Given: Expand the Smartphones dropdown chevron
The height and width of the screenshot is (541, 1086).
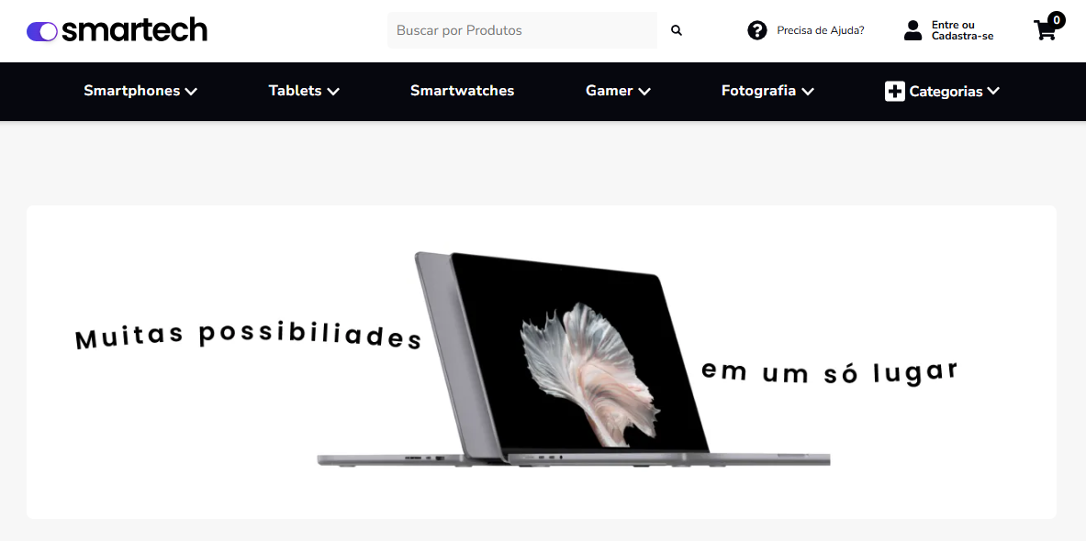Looking at the screenshot, I should click(191, 92).
